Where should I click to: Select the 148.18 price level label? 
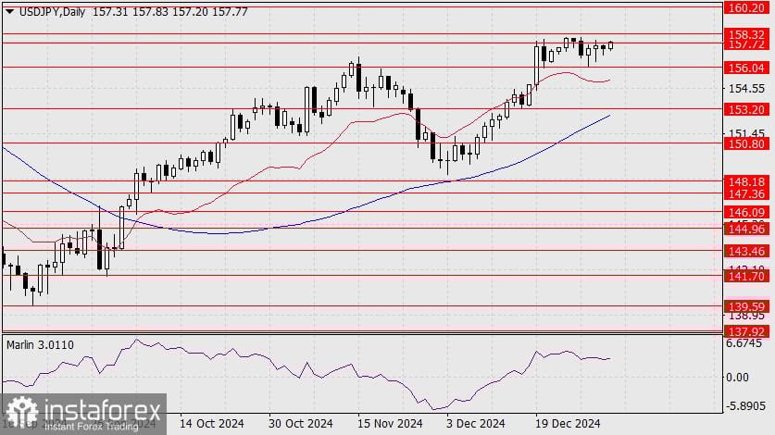[747, 182]
